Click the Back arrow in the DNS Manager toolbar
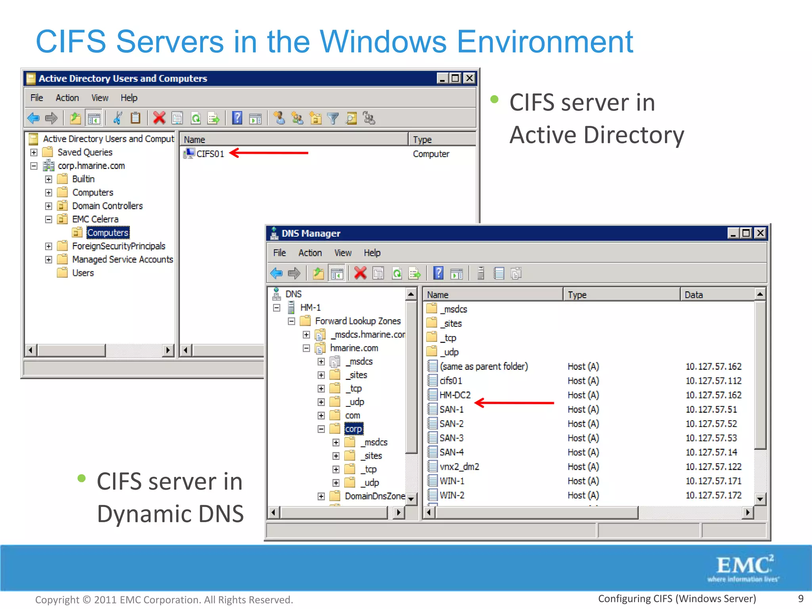 (276, 273)
